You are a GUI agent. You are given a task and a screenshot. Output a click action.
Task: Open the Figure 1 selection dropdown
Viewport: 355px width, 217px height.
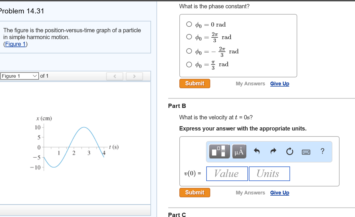(x=19, y=76)
